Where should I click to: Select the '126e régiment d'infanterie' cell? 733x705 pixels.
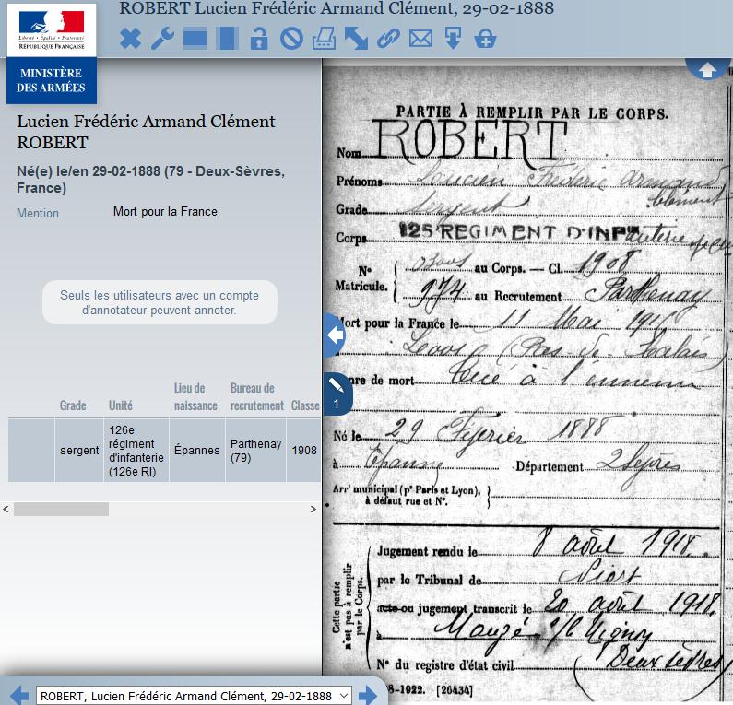click(x=136, y=450)
